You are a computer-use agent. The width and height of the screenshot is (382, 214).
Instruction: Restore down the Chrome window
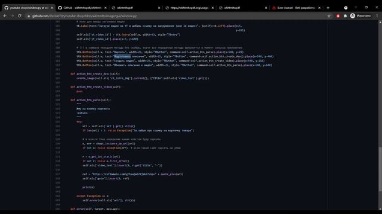tap(366, 8)
